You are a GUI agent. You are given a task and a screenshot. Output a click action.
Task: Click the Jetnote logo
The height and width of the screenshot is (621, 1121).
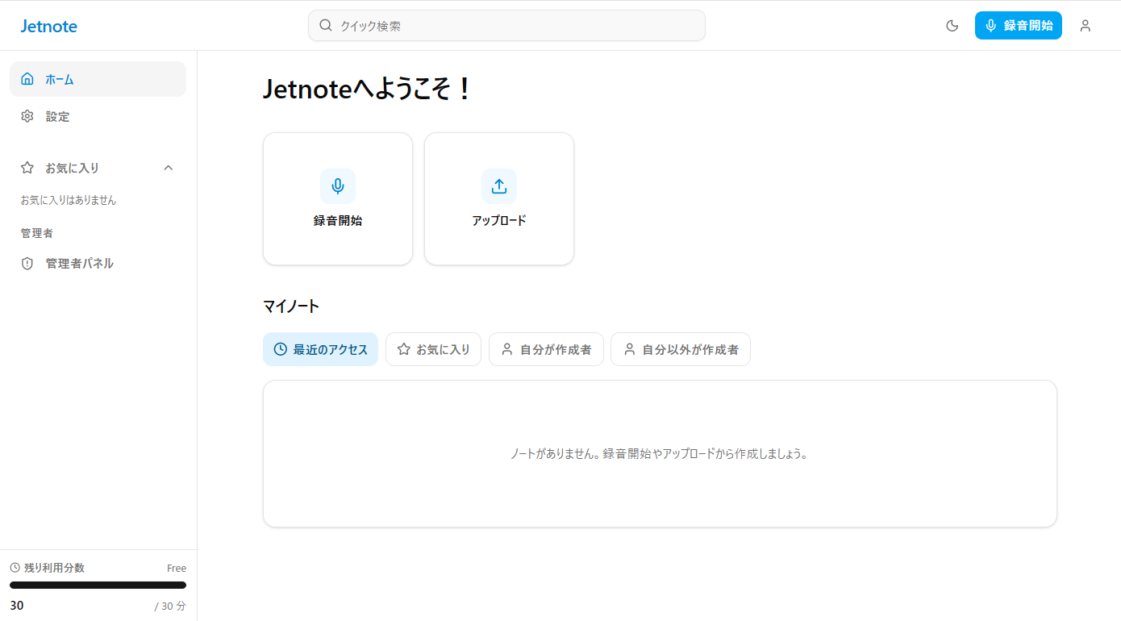click(x=48, y=25)
